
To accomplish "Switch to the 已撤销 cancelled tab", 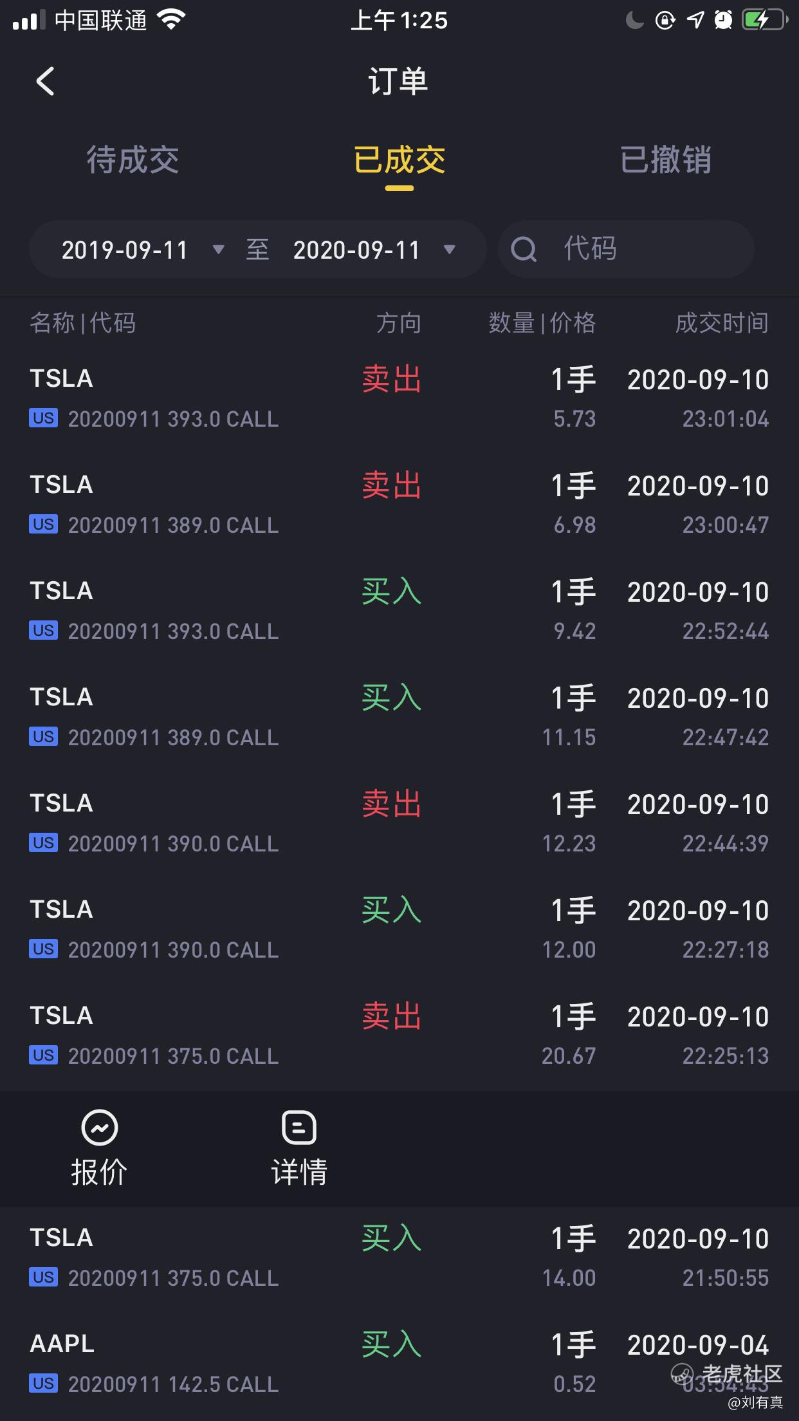I will pyautogui.click(x=665, y=160).
